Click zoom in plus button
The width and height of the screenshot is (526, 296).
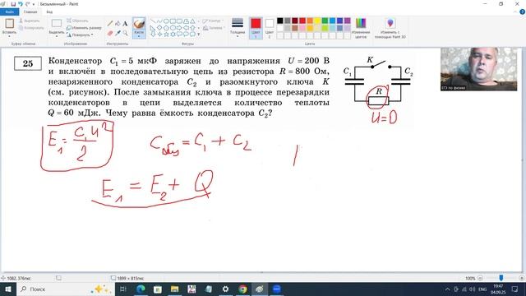[x=522, y=278]
